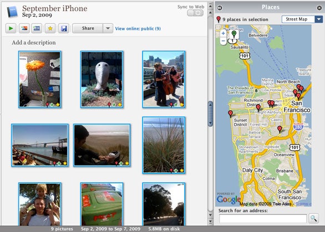
Task: Toggle star on beach grass photo
Action: [182, 171]
